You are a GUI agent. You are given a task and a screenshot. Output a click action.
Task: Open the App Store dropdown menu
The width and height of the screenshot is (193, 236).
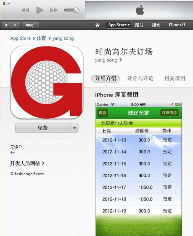click(118, 25)
